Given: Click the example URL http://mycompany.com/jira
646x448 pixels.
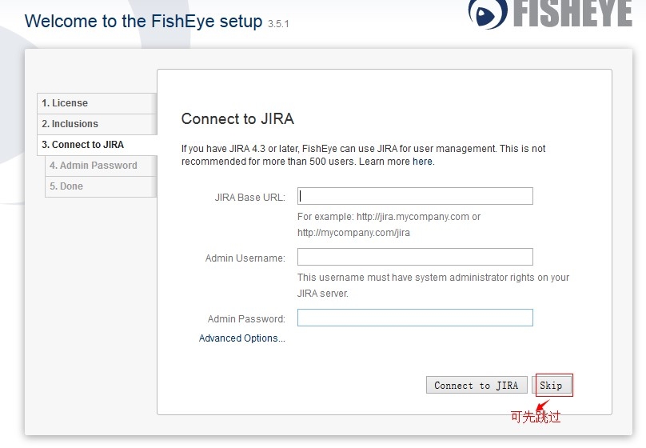Looking at the screenshot, I should 353,233.
